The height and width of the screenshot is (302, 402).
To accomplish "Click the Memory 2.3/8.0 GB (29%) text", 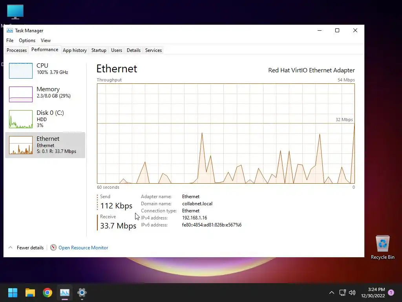I will tap(53, 96).
